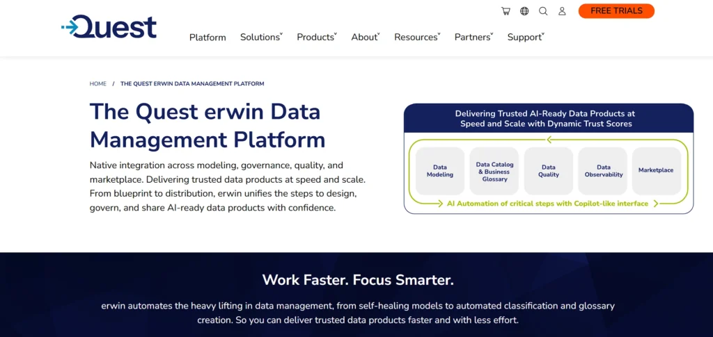Click the 'Work Faster. Focus Smarter.' heading
This screenshot has height=337, width=713.
(x=358, y=280)
